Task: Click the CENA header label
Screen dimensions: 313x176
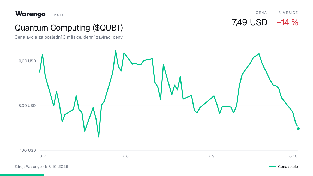Action: (x=261, y=13)
